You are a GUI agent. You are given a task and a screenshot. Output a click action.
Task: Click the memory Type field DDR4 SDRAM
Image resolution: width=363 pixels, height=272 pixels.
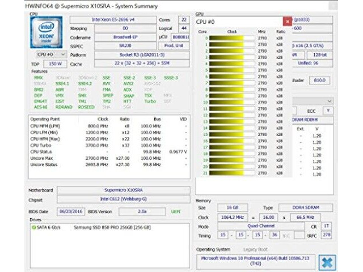pos(306,207)
